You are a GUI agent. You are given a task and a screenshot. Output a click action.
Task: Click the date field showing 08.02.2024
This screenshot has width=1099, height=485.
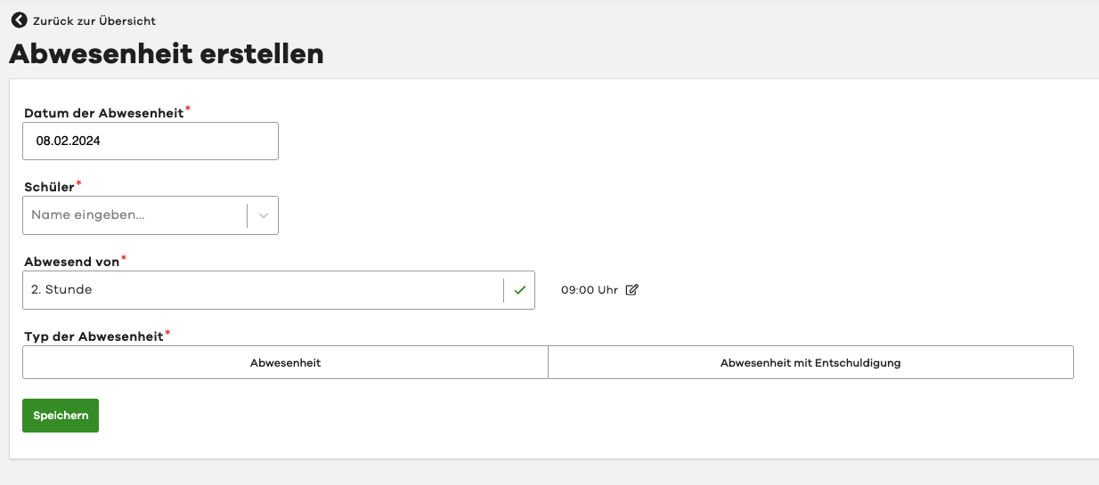click(150, 141)
